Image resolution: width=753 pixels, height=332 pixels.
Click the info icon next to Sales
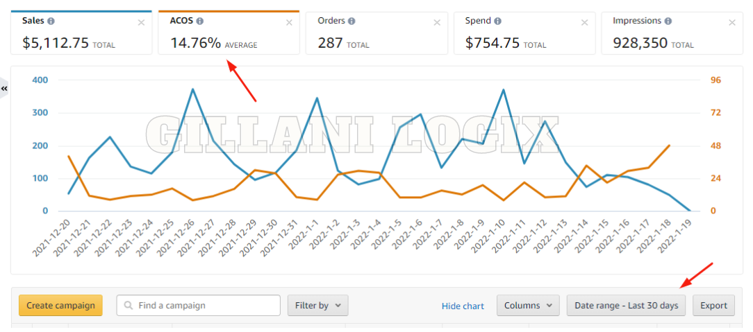(51, 21)
